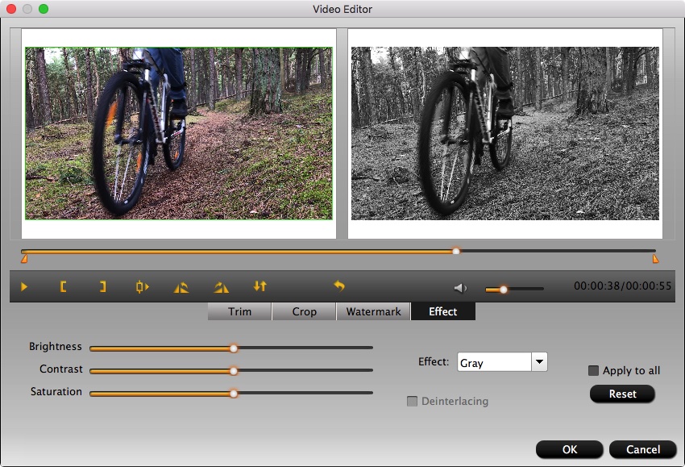This screenshot has width=685, height=467.
Task: Click the undo arrow icon
Action: pyautogui.click(x=339, y=286)
